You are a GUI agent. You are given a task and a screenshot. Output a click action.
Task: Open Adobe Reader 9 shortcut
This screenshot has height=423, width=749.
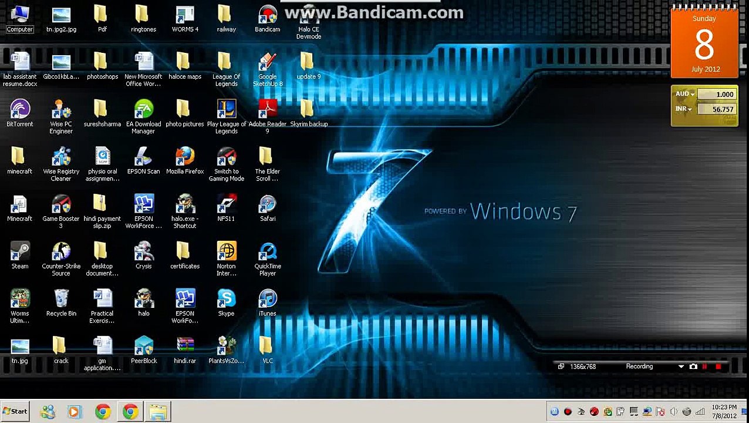(268, 117)
